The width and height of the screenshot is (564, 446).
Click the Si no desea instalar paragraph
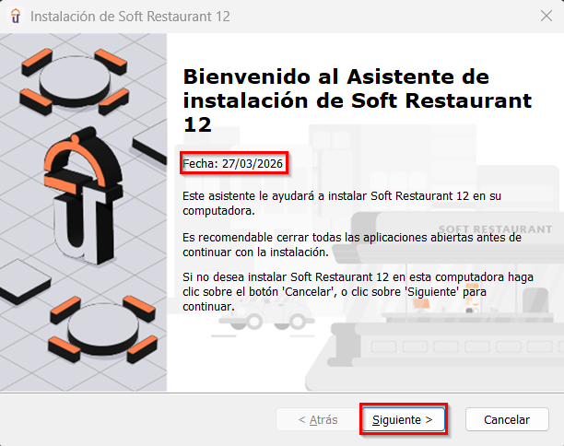[358, 292]
